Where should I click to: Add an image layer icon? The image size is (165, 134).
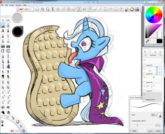[155, 52]
